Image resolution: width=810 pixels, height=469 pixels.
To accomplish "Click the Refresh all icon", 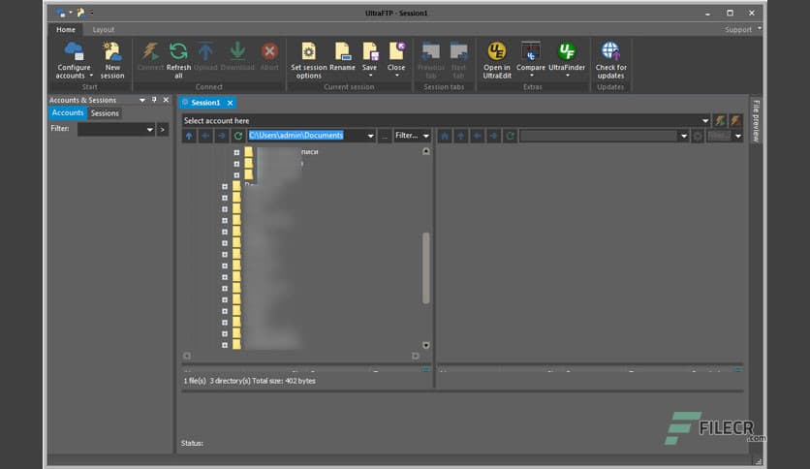I will pyautogui.click(x=178, y=59).
